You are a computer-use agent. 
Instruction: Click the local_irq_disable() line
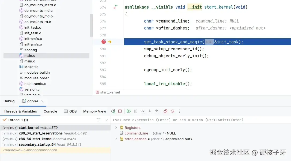tap(168, 84)
